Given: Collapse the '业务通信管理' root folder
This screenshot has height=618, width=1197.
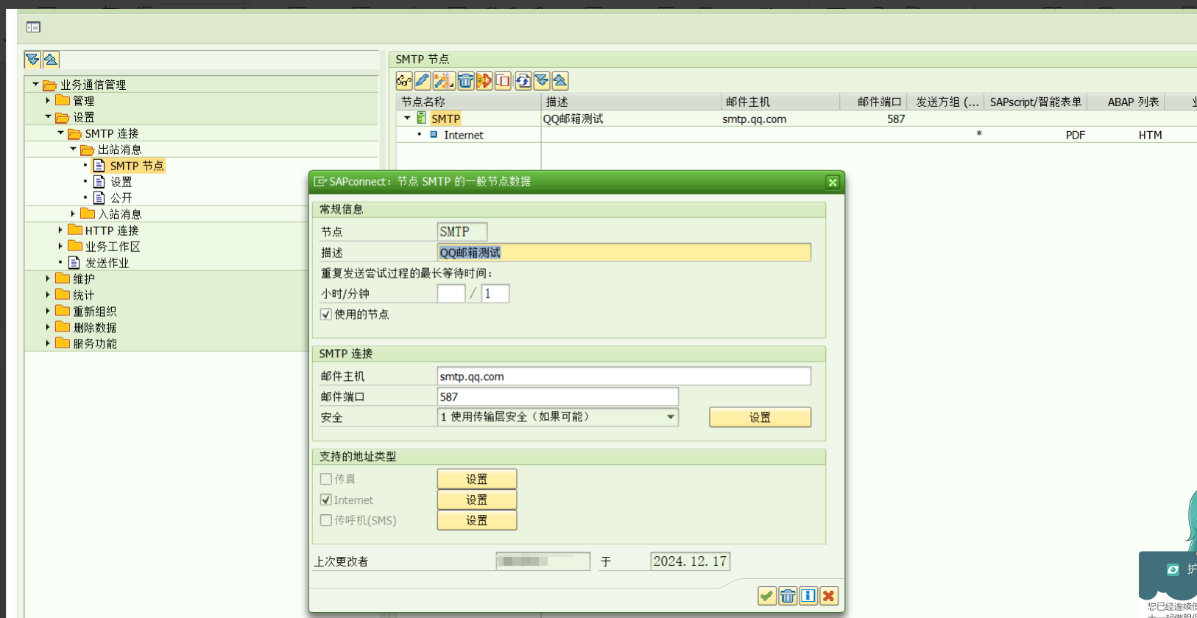Looking at the screenshot, I should point(35,84).
